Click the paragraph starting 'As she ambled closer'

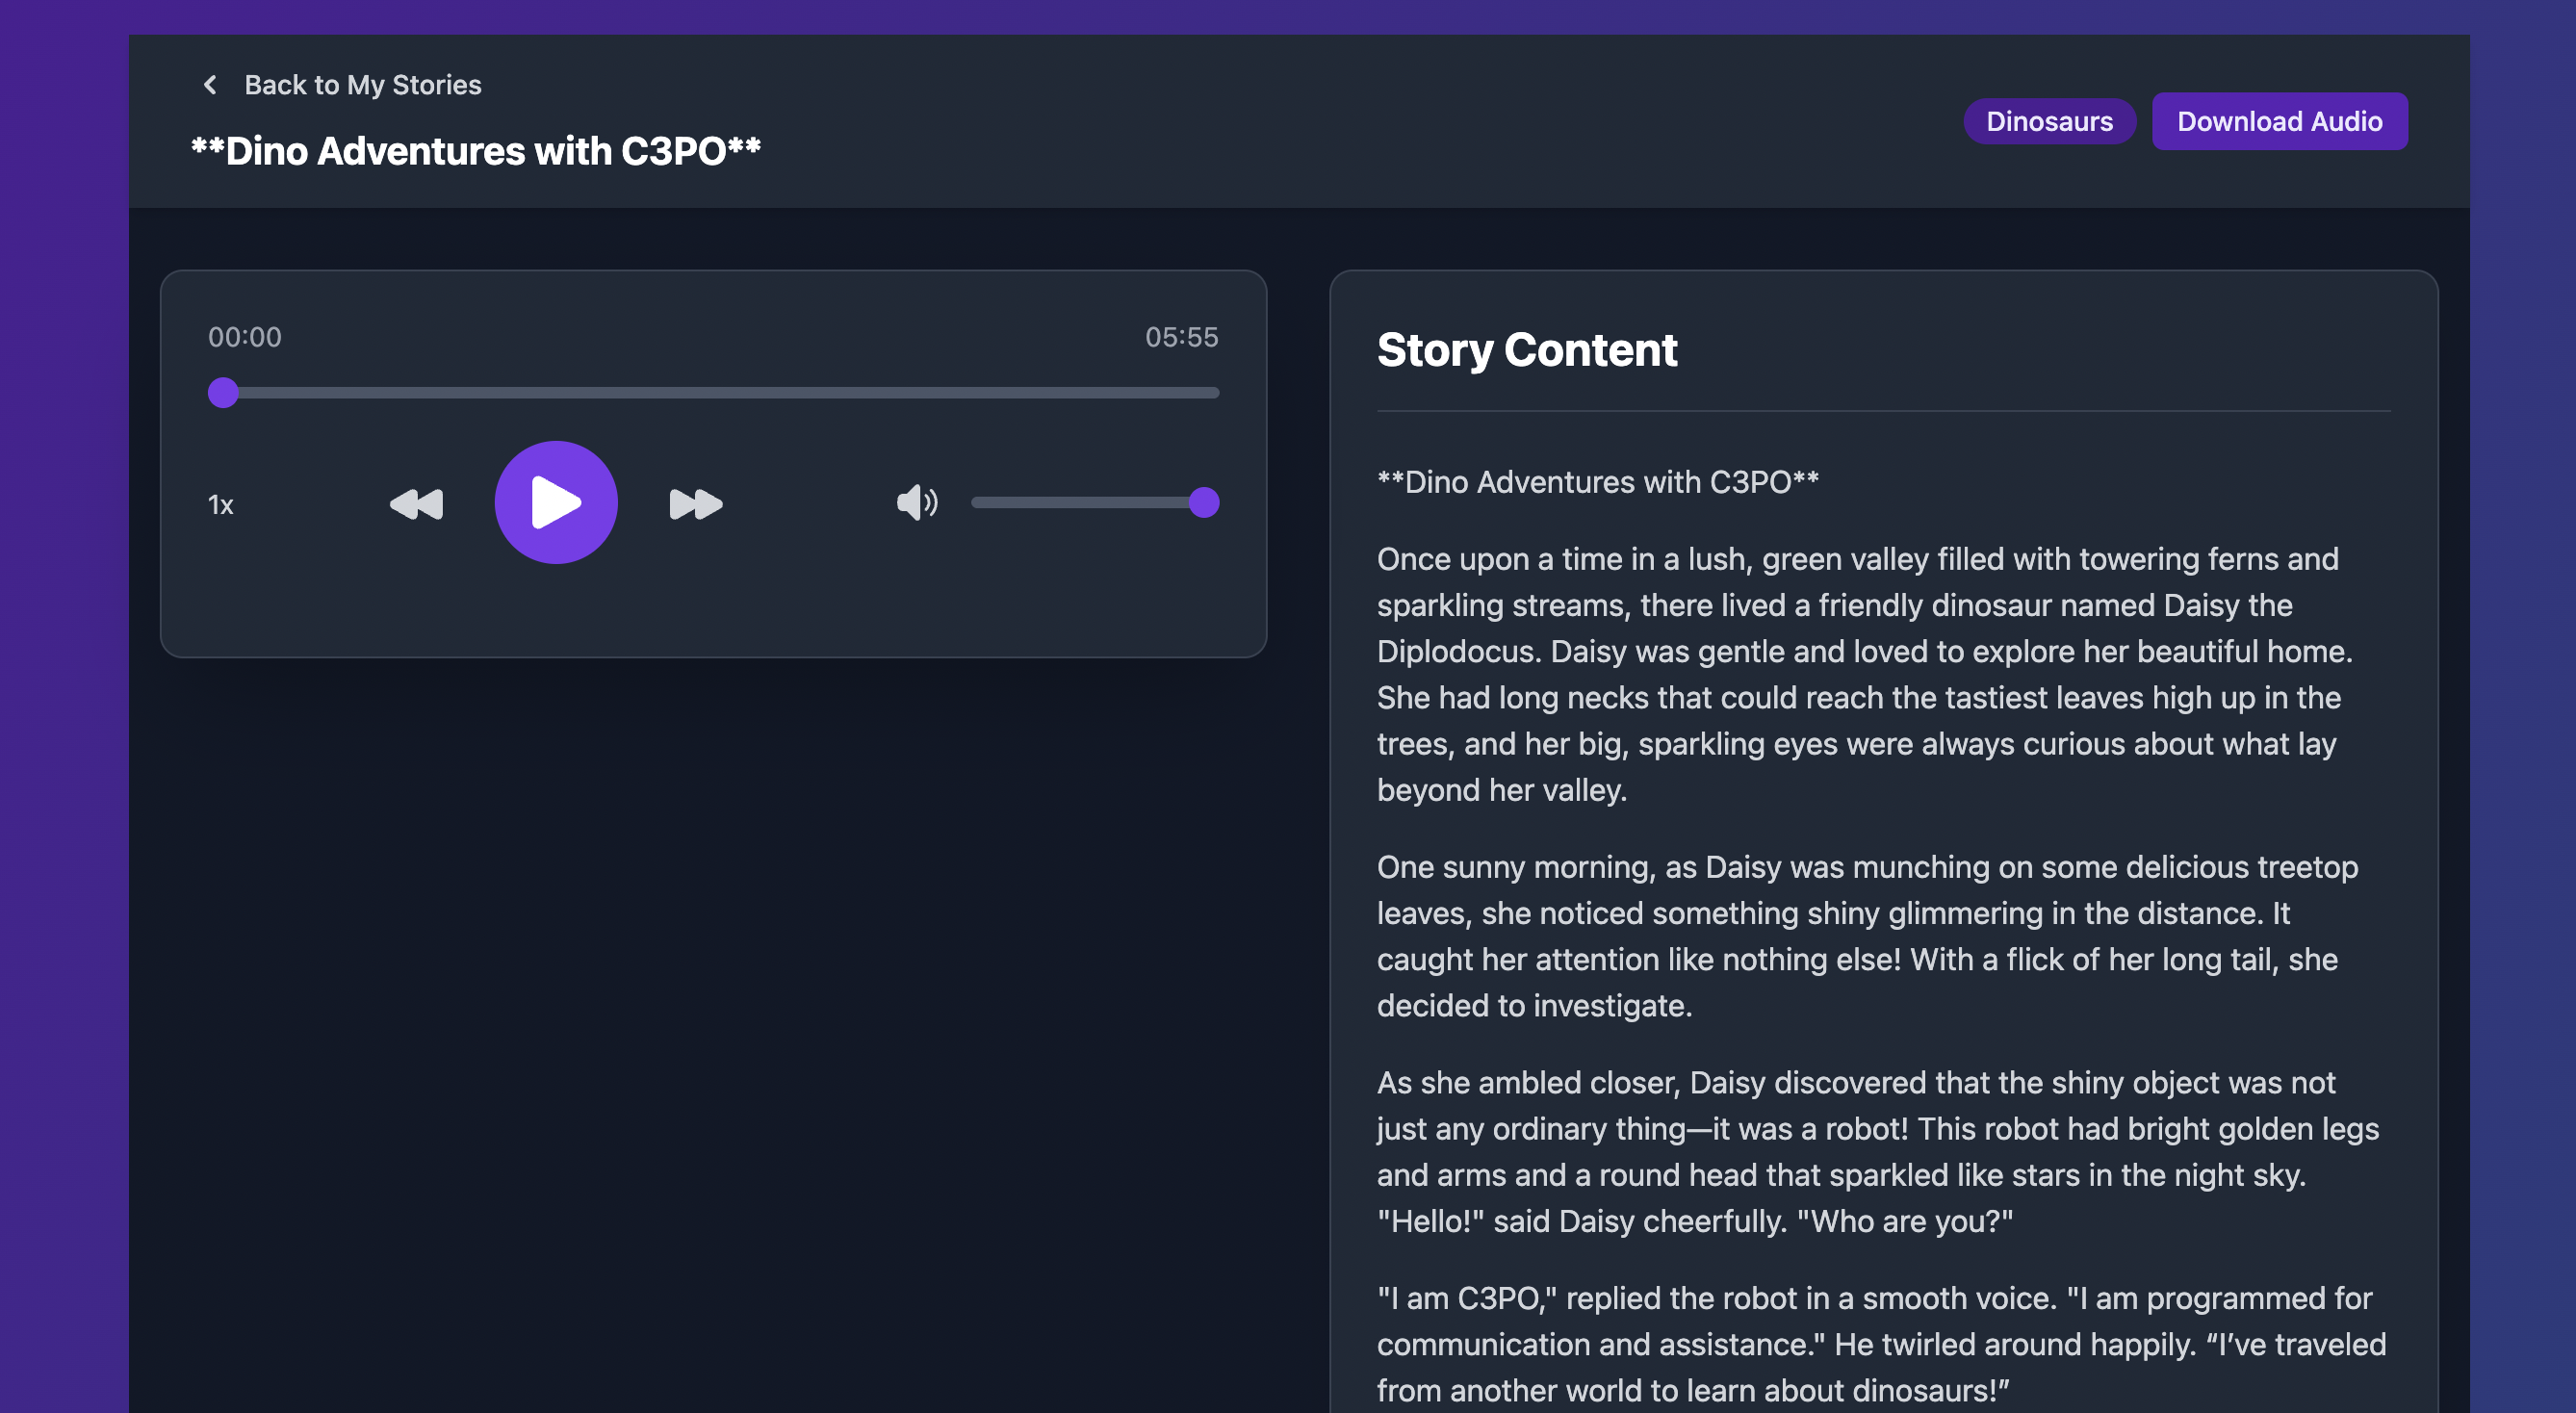tap(1878, 1151)
